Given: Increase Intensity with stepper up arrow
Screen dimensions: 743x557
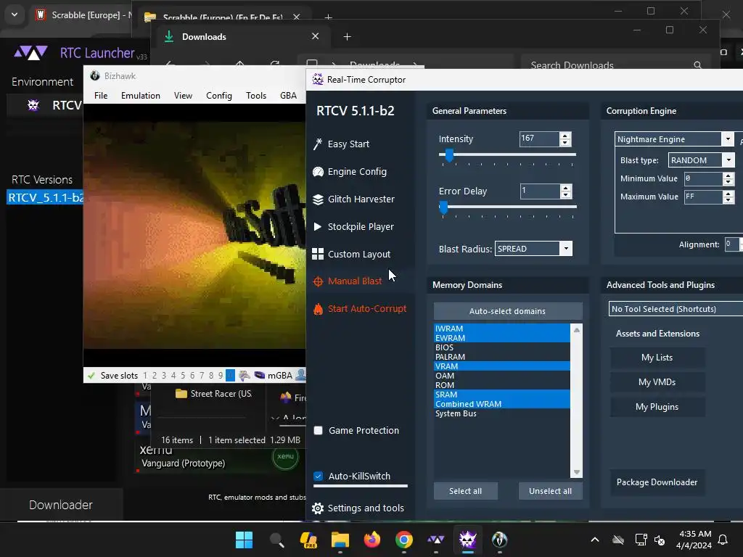Looking at the screenshot, I should (565, 136).
